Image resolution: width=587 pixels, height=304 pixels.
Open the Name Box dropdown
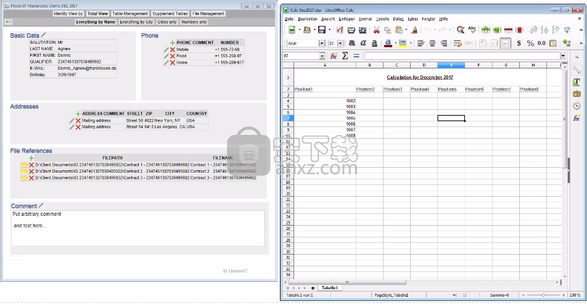[x=322, y=55]
